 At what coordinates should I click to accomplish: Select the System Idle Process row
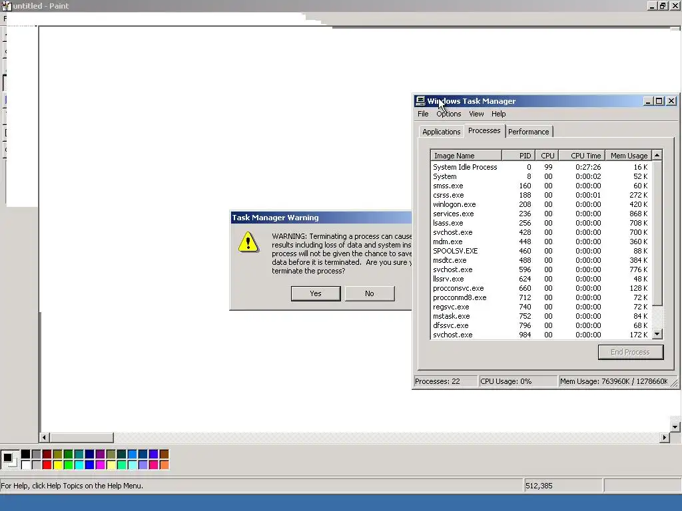pyautogui.click(x=541, y=167)
